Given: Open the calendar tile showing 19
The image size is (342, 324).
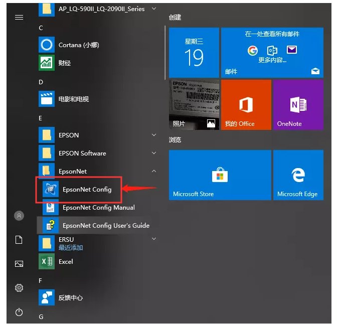Looking at the screenshot, I should click(x=194, y=52).
